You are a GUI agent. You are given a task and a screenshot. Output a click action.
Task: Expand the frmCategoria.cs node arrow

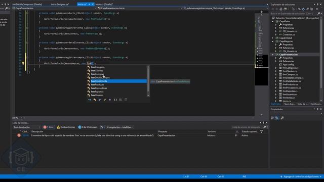(276, 68)
